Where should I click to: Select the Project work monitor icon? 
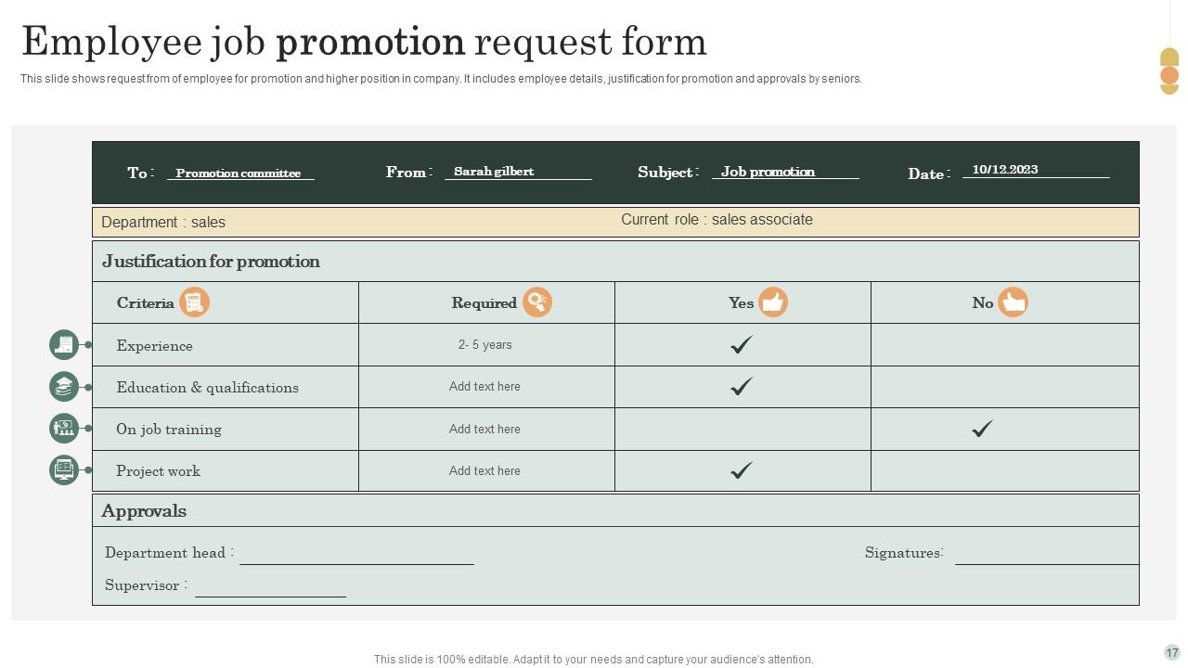pos(64,470)
